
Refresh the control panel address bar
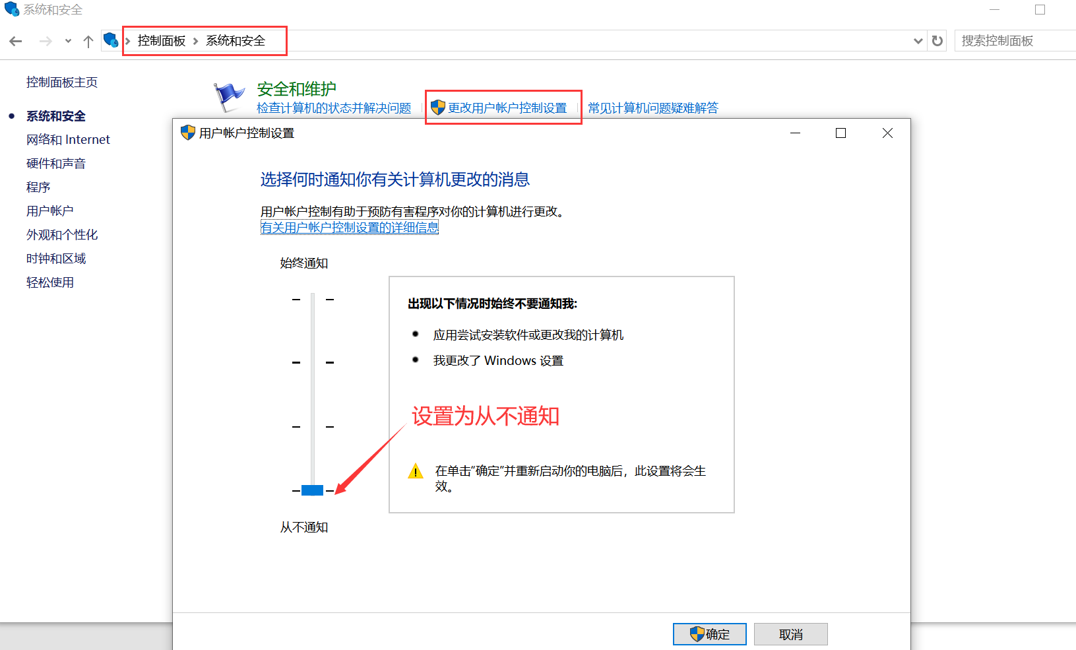[937, 41]
